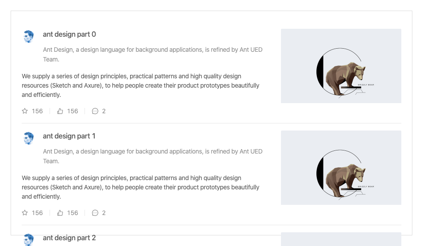
Task: Click like icon in ant design part 0
Action: click(x=60, y=111)
